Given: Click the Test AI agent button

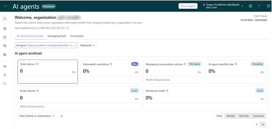Looking at the screenshot, I should click(x=188, y=6).
